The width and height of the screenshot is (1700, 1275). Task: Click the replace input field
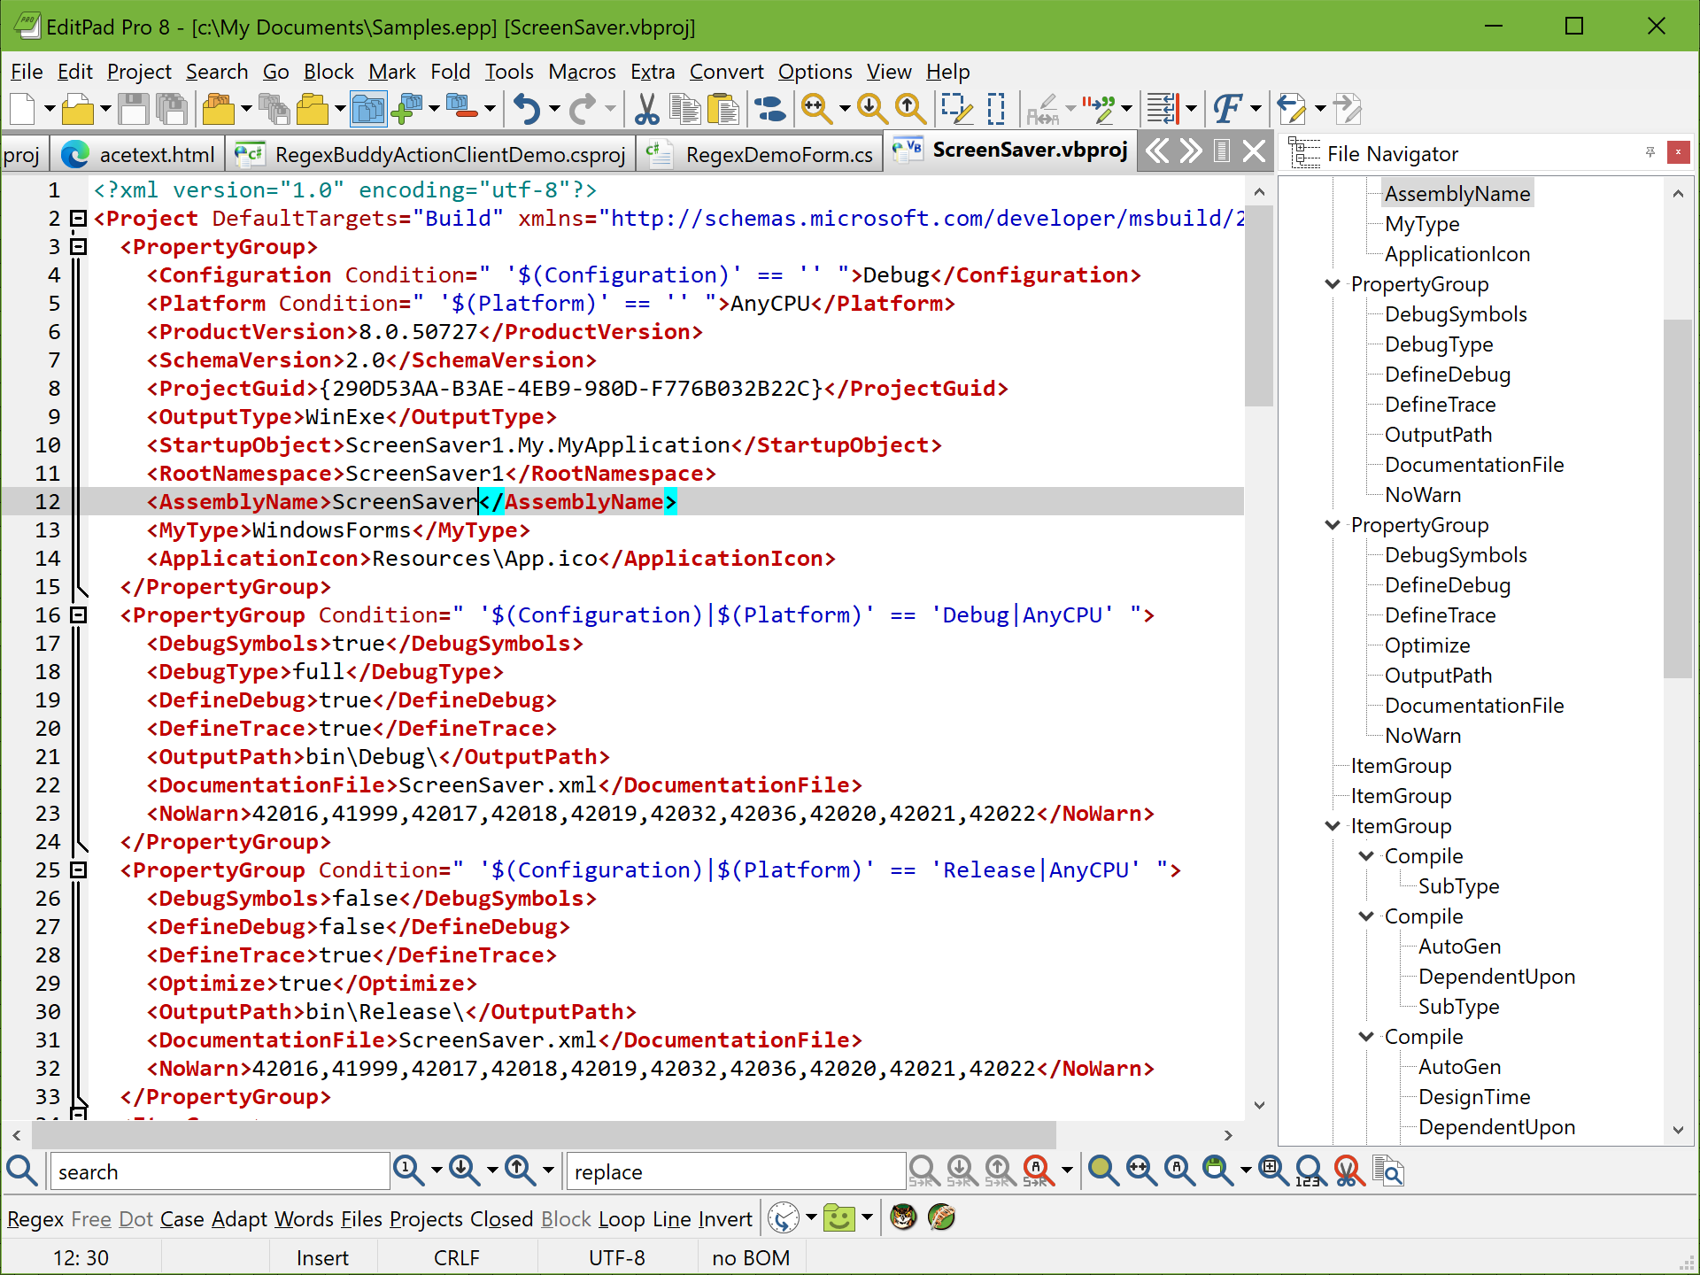pyautogui.click(x=736, y=1171)
